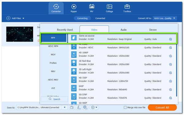Open settings gear for HD 1080P preset
The width and height of the screenshot is (184, 115).
tap(171, 56)
